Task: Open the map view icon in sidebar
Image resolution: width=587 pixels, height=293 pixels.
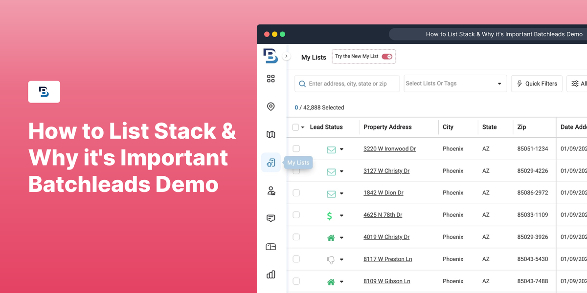Action: coord(271,134)
